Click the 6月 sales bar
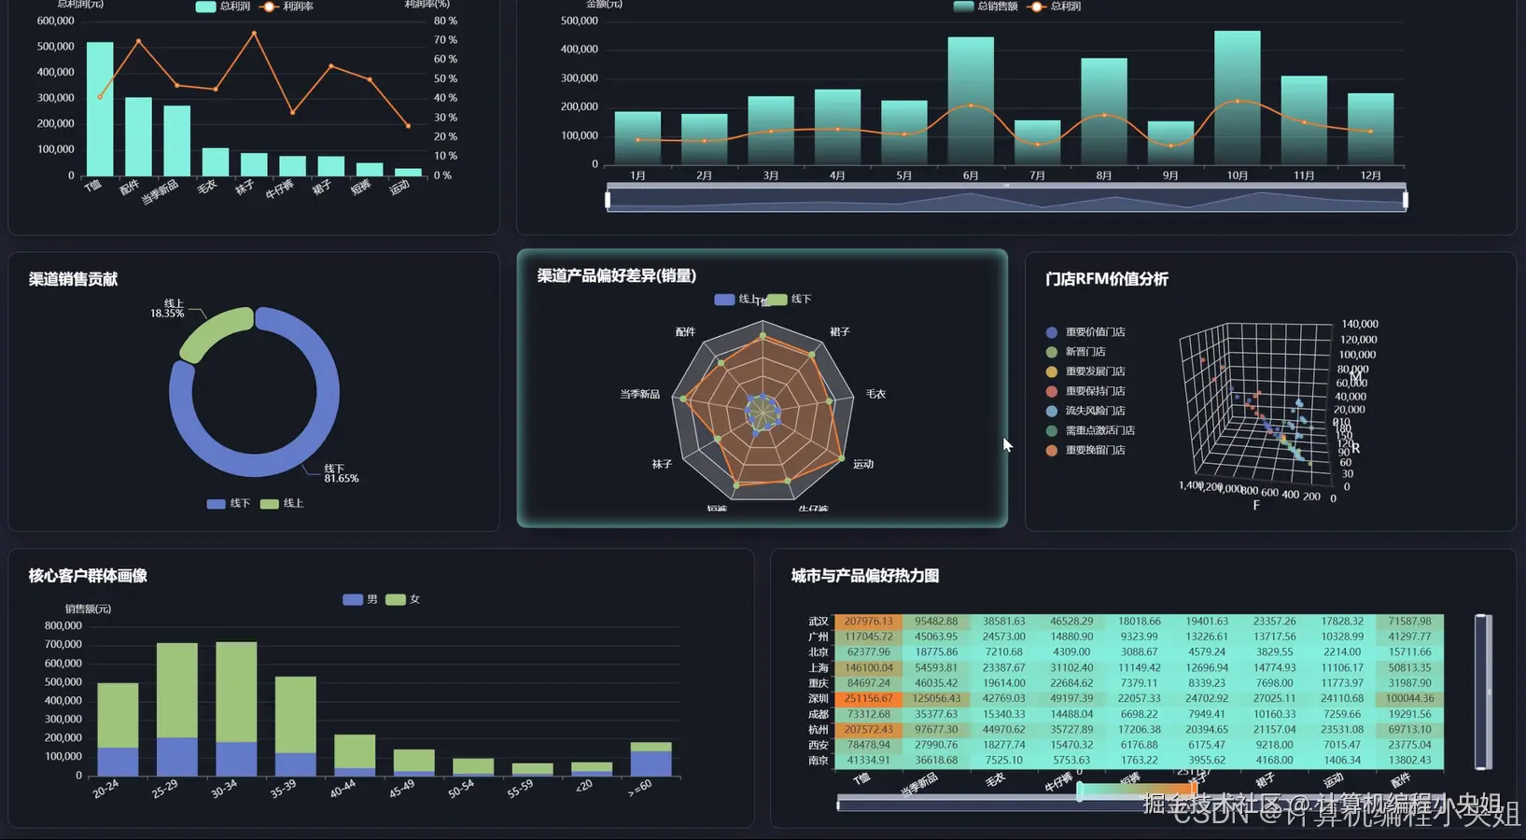This screenshot has height=840, width=1526. click(x=971, y=102)
